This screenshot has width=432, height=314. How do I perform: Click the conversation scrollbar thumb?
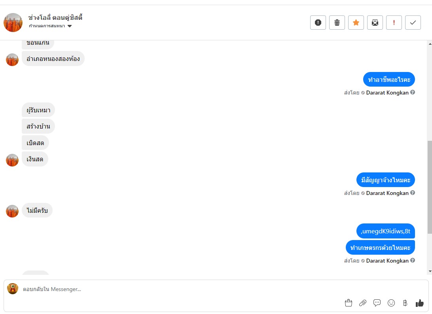tap(430, 187)
